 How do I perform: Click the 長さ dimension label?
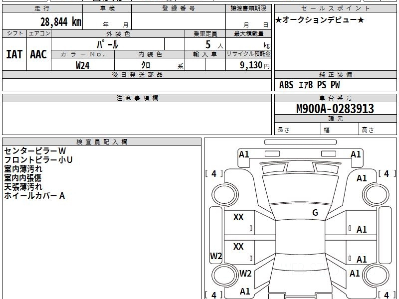coord(283,130)
